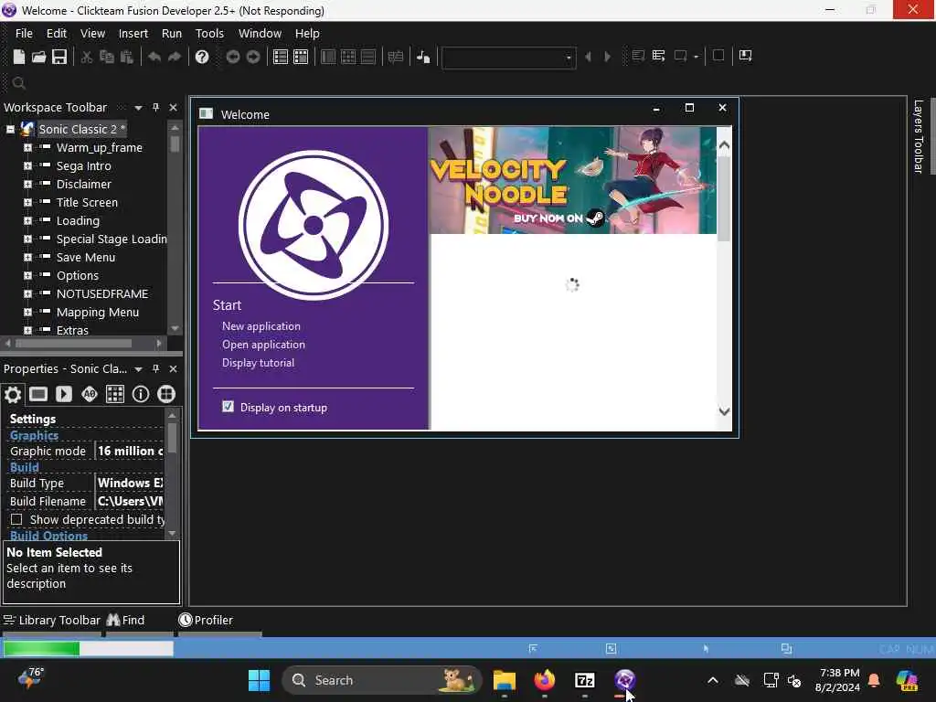Open the Run menu

click(172, 34)
